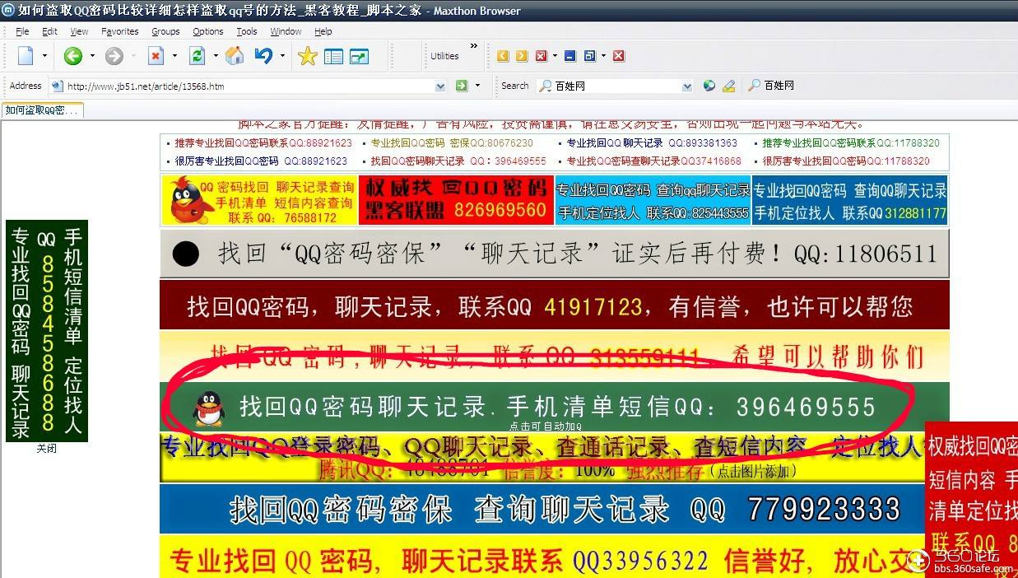The height and width of the screenshot is (578, 1018).
Task: Stop loading with the red X page icon
Action: click(x=156, y=56)
